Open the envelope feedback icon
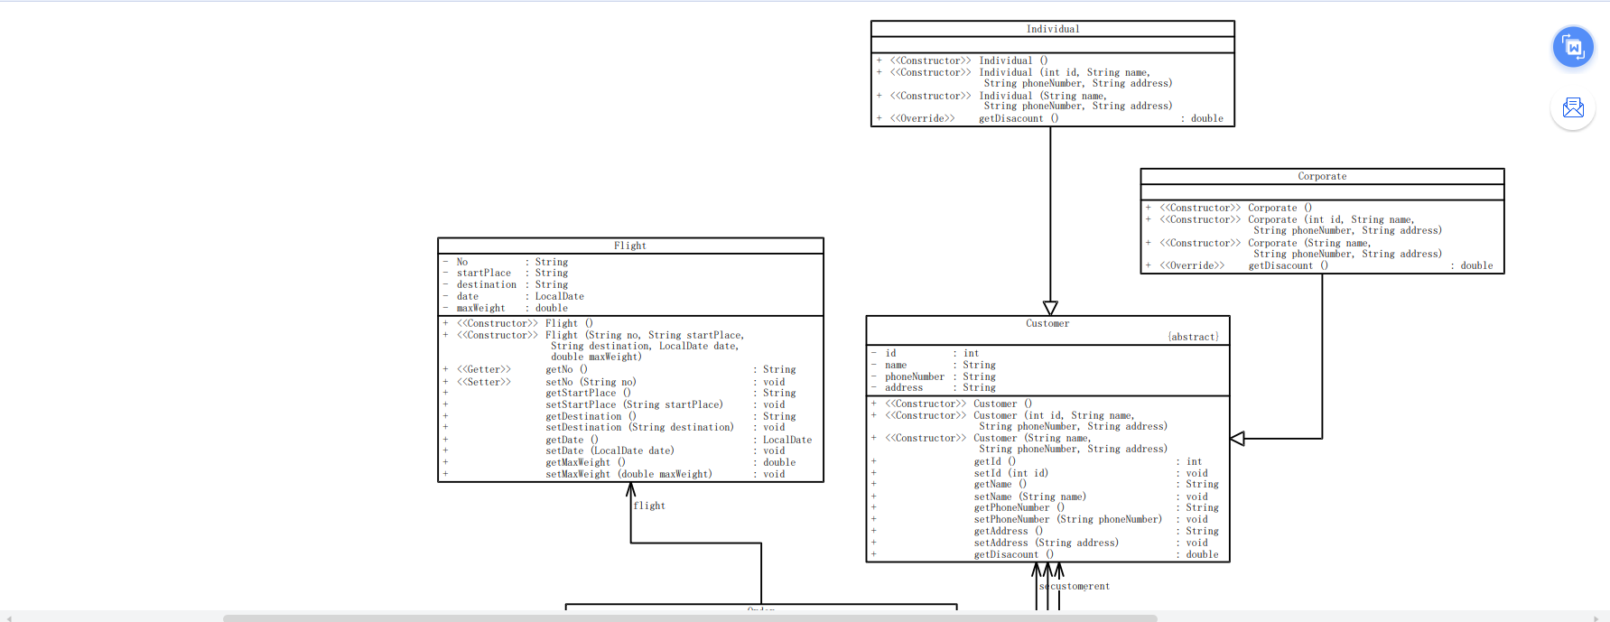This screenshot has width=1610, height=622. pyautogui.click(x=1573, y=108)
